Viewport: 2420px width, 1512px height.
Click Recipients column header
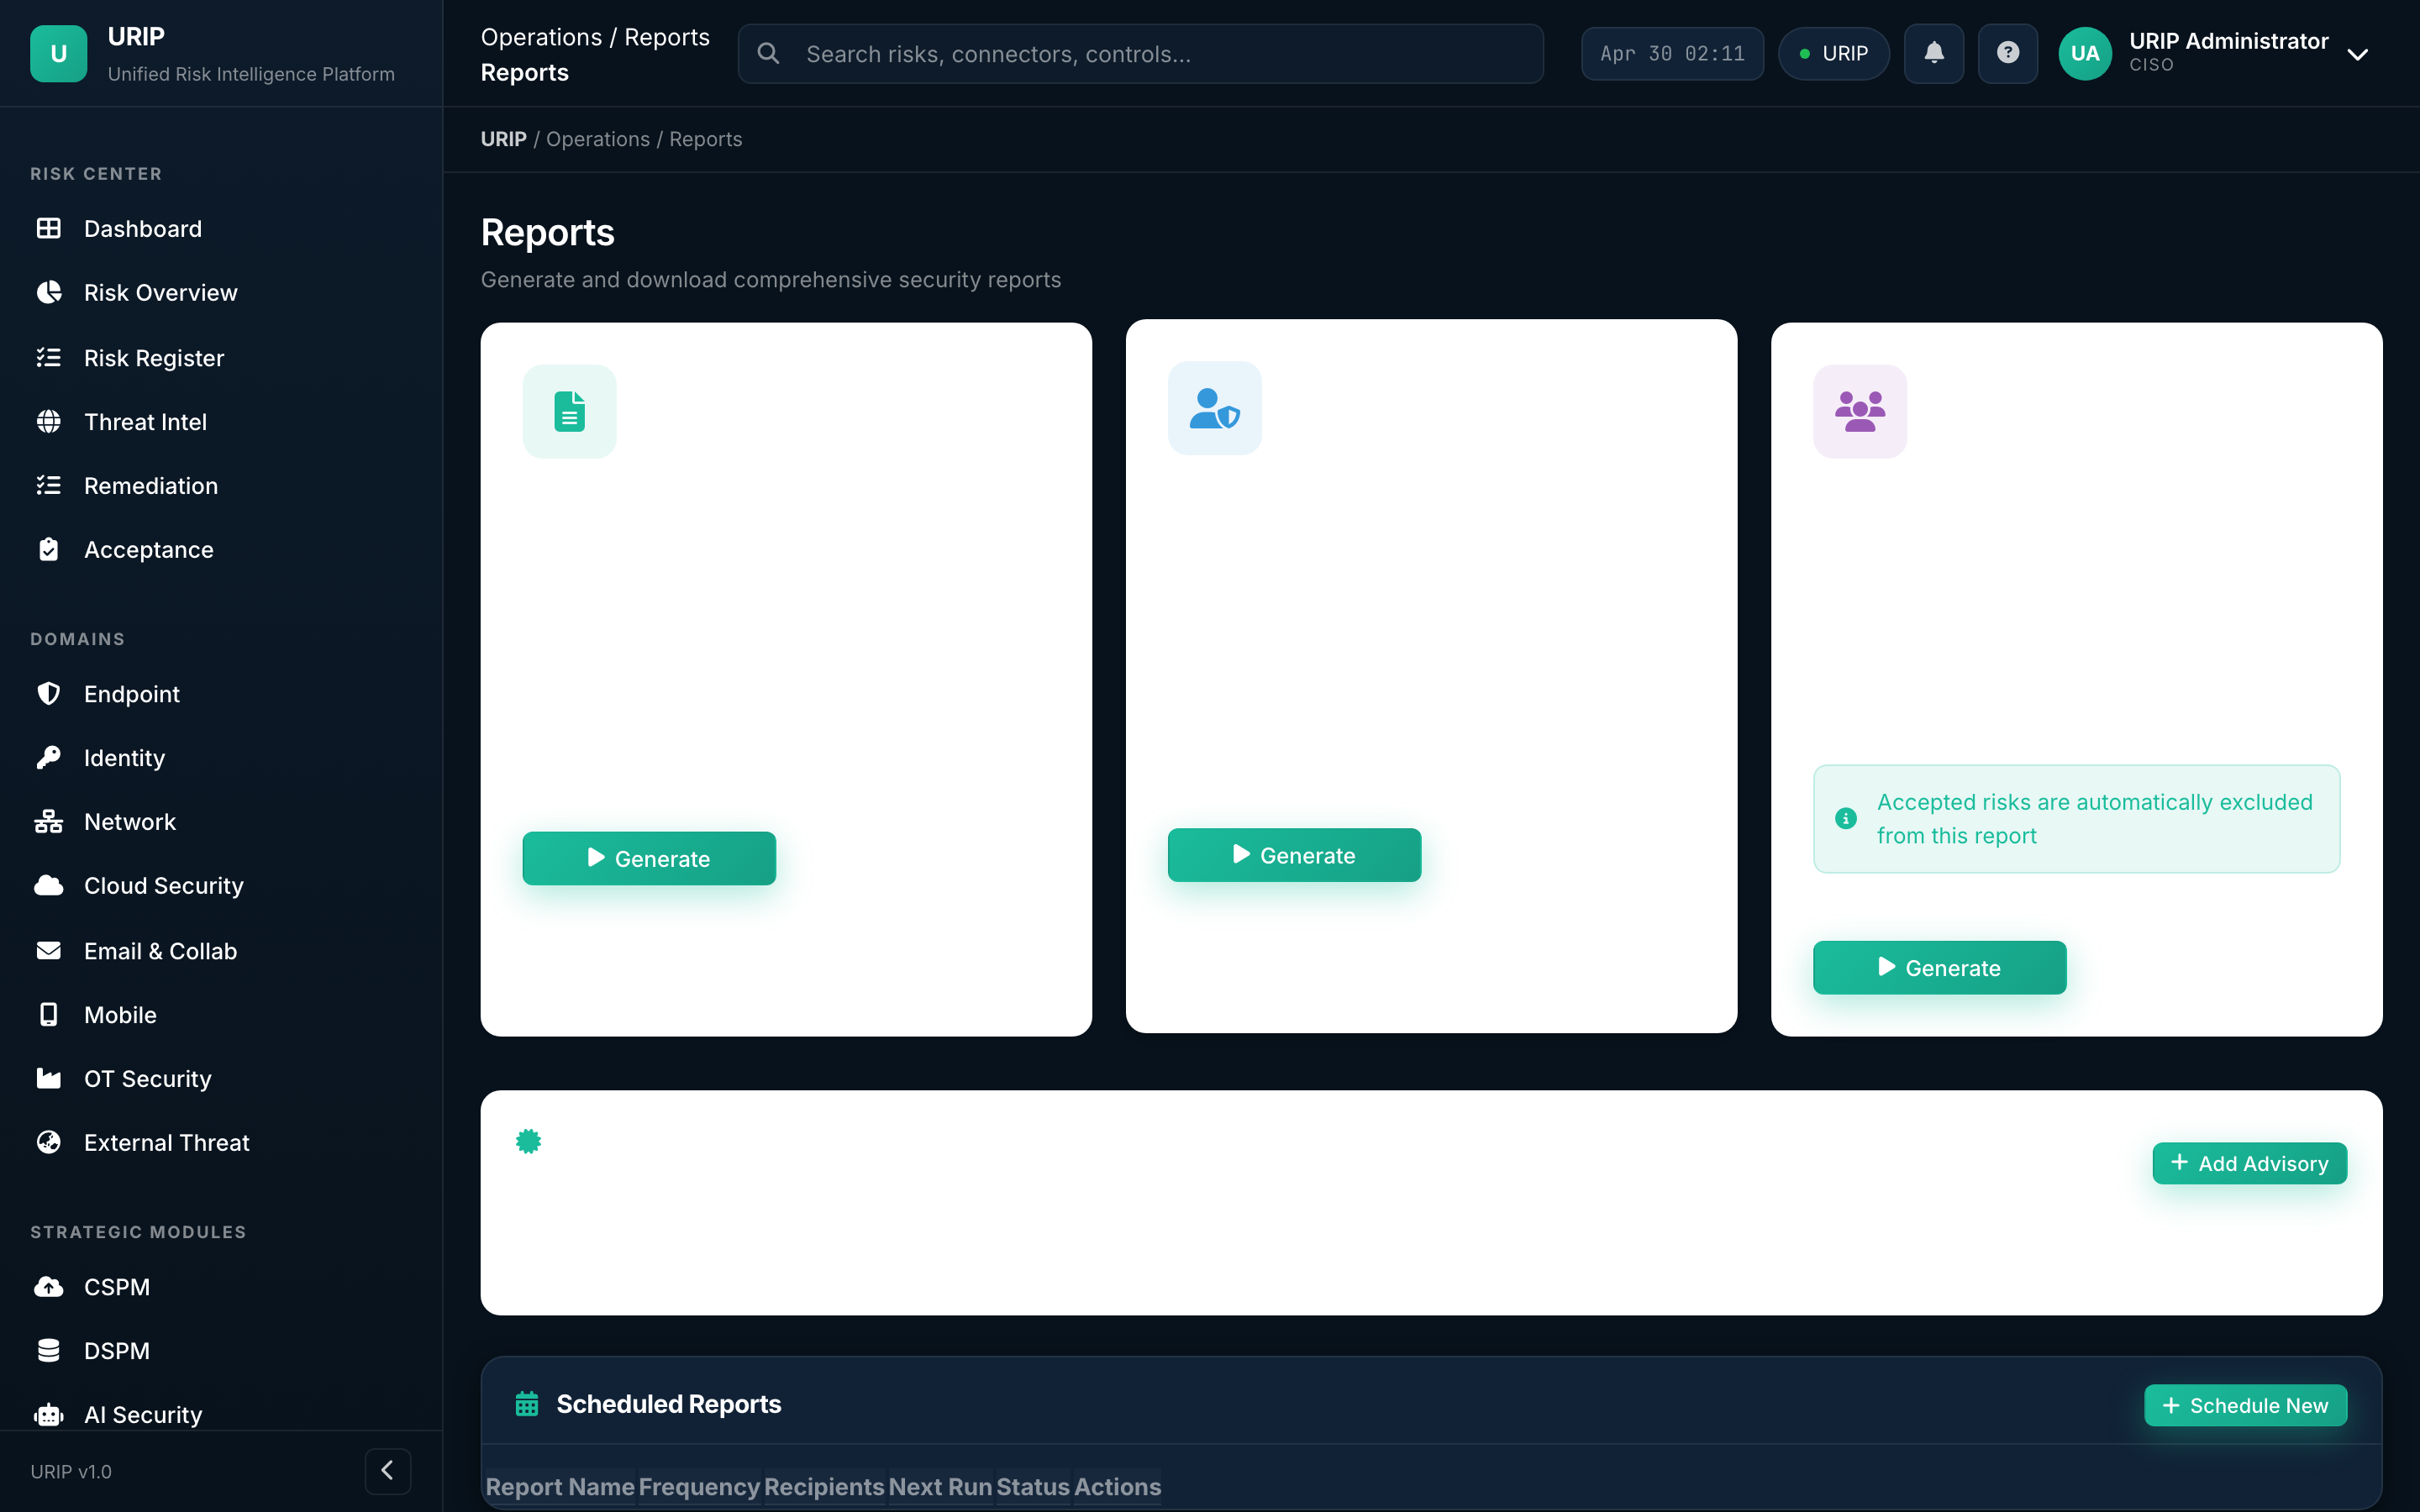pos(824,1487)
